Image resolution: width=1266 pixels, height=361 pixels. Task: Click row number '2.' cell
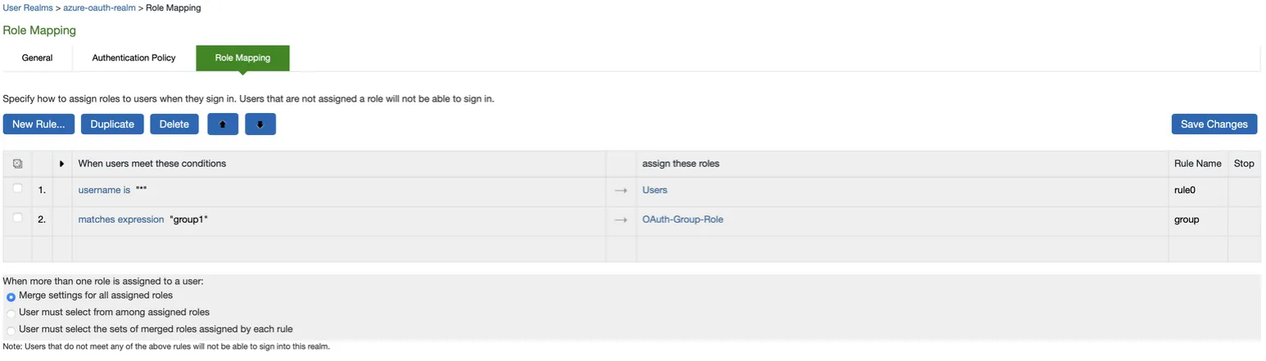pyautogui.click(x=42, y=219)
